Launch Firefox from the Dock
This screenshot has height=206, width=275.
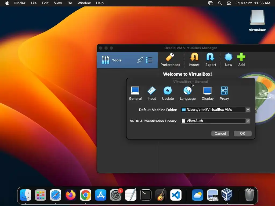click(x=71, y=195)
